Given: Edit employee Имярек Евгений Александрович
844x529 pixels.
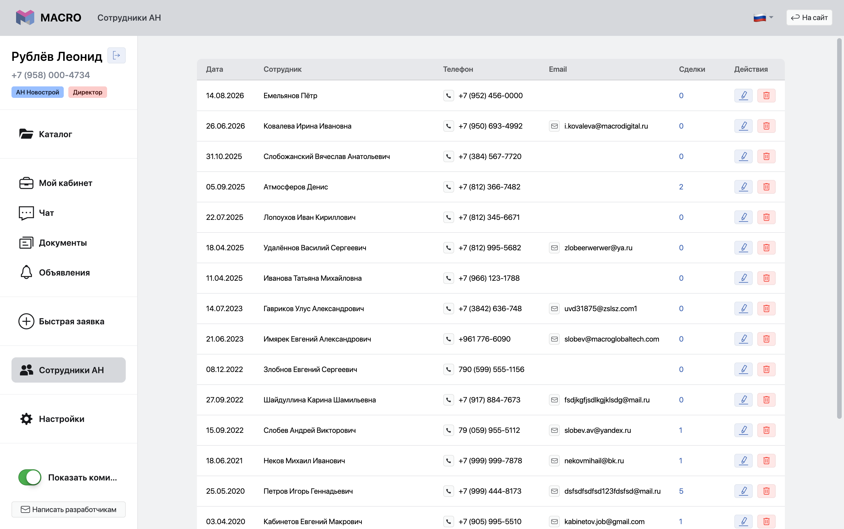Looking at the screenshot, I should coord(743,339).
